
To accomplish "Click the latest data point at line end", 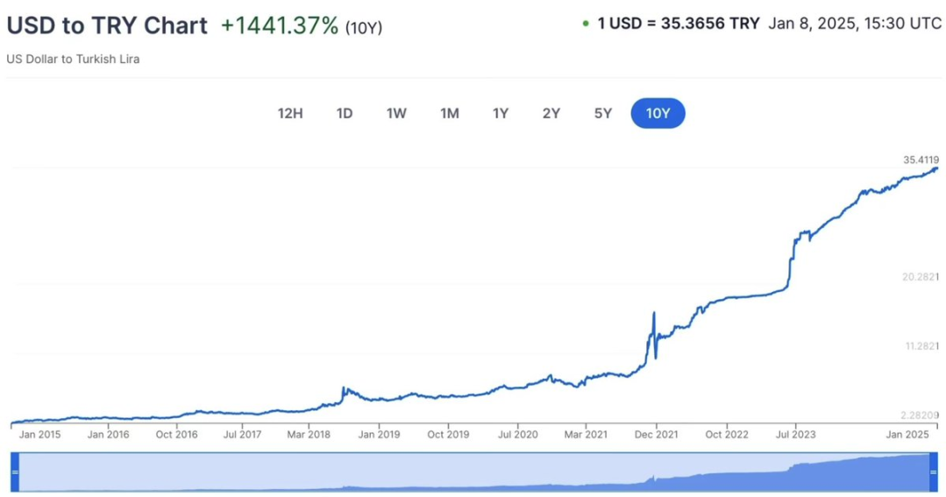I will pos(935,168).
